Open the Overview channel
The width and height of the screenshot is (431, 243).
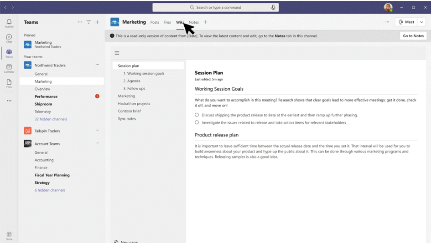tap(42, 89)
